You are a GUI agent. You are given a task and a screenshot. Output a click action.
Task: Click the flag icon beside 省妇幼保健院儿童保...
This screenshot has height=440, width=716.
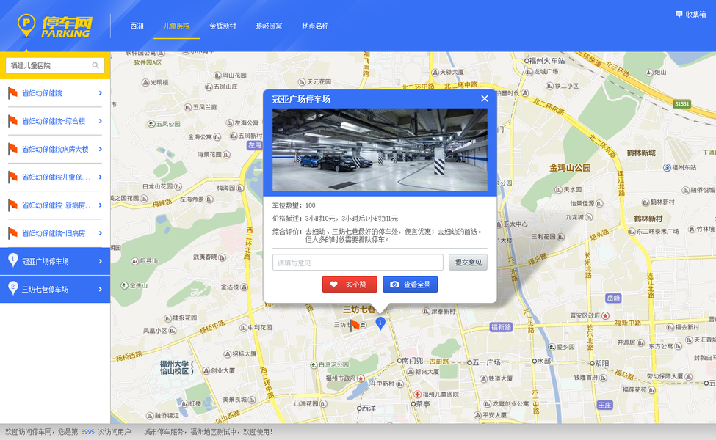tap(12, 177)
